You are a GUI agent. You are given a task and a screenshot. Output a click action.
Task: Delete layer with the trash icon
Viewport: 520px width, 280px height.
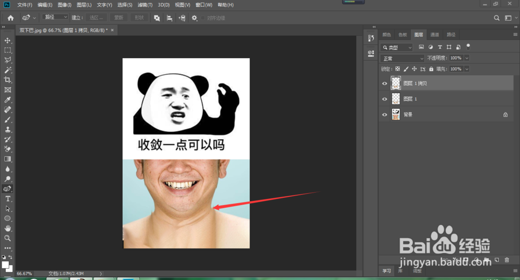[x=506, y=260]
